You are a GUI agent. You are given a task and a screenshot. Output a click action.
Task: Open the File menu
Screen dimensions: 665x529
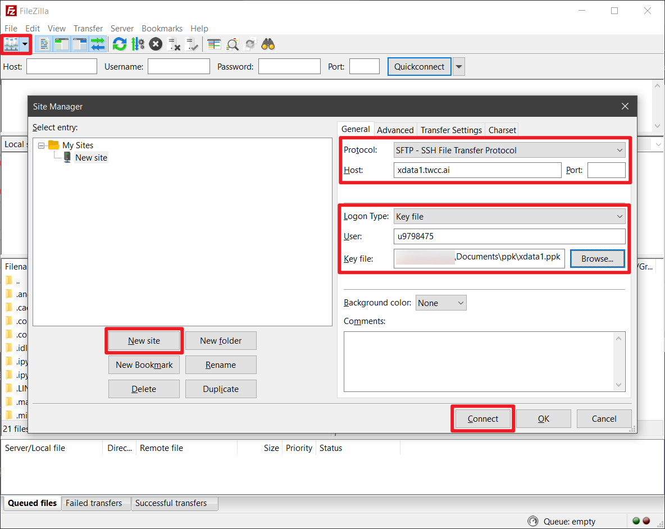[x=11, y=29]
